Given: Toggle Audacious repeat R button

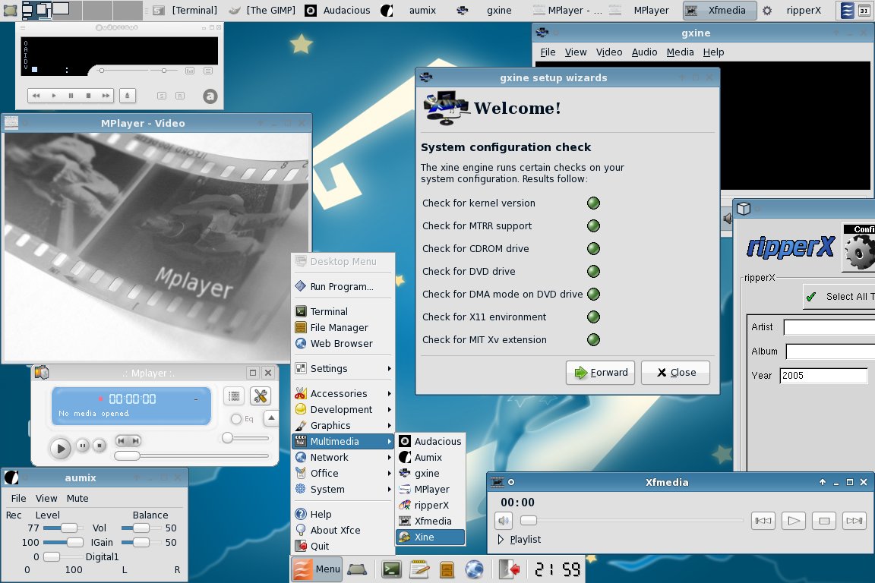Looking at the screenshot, I should 180,96.
